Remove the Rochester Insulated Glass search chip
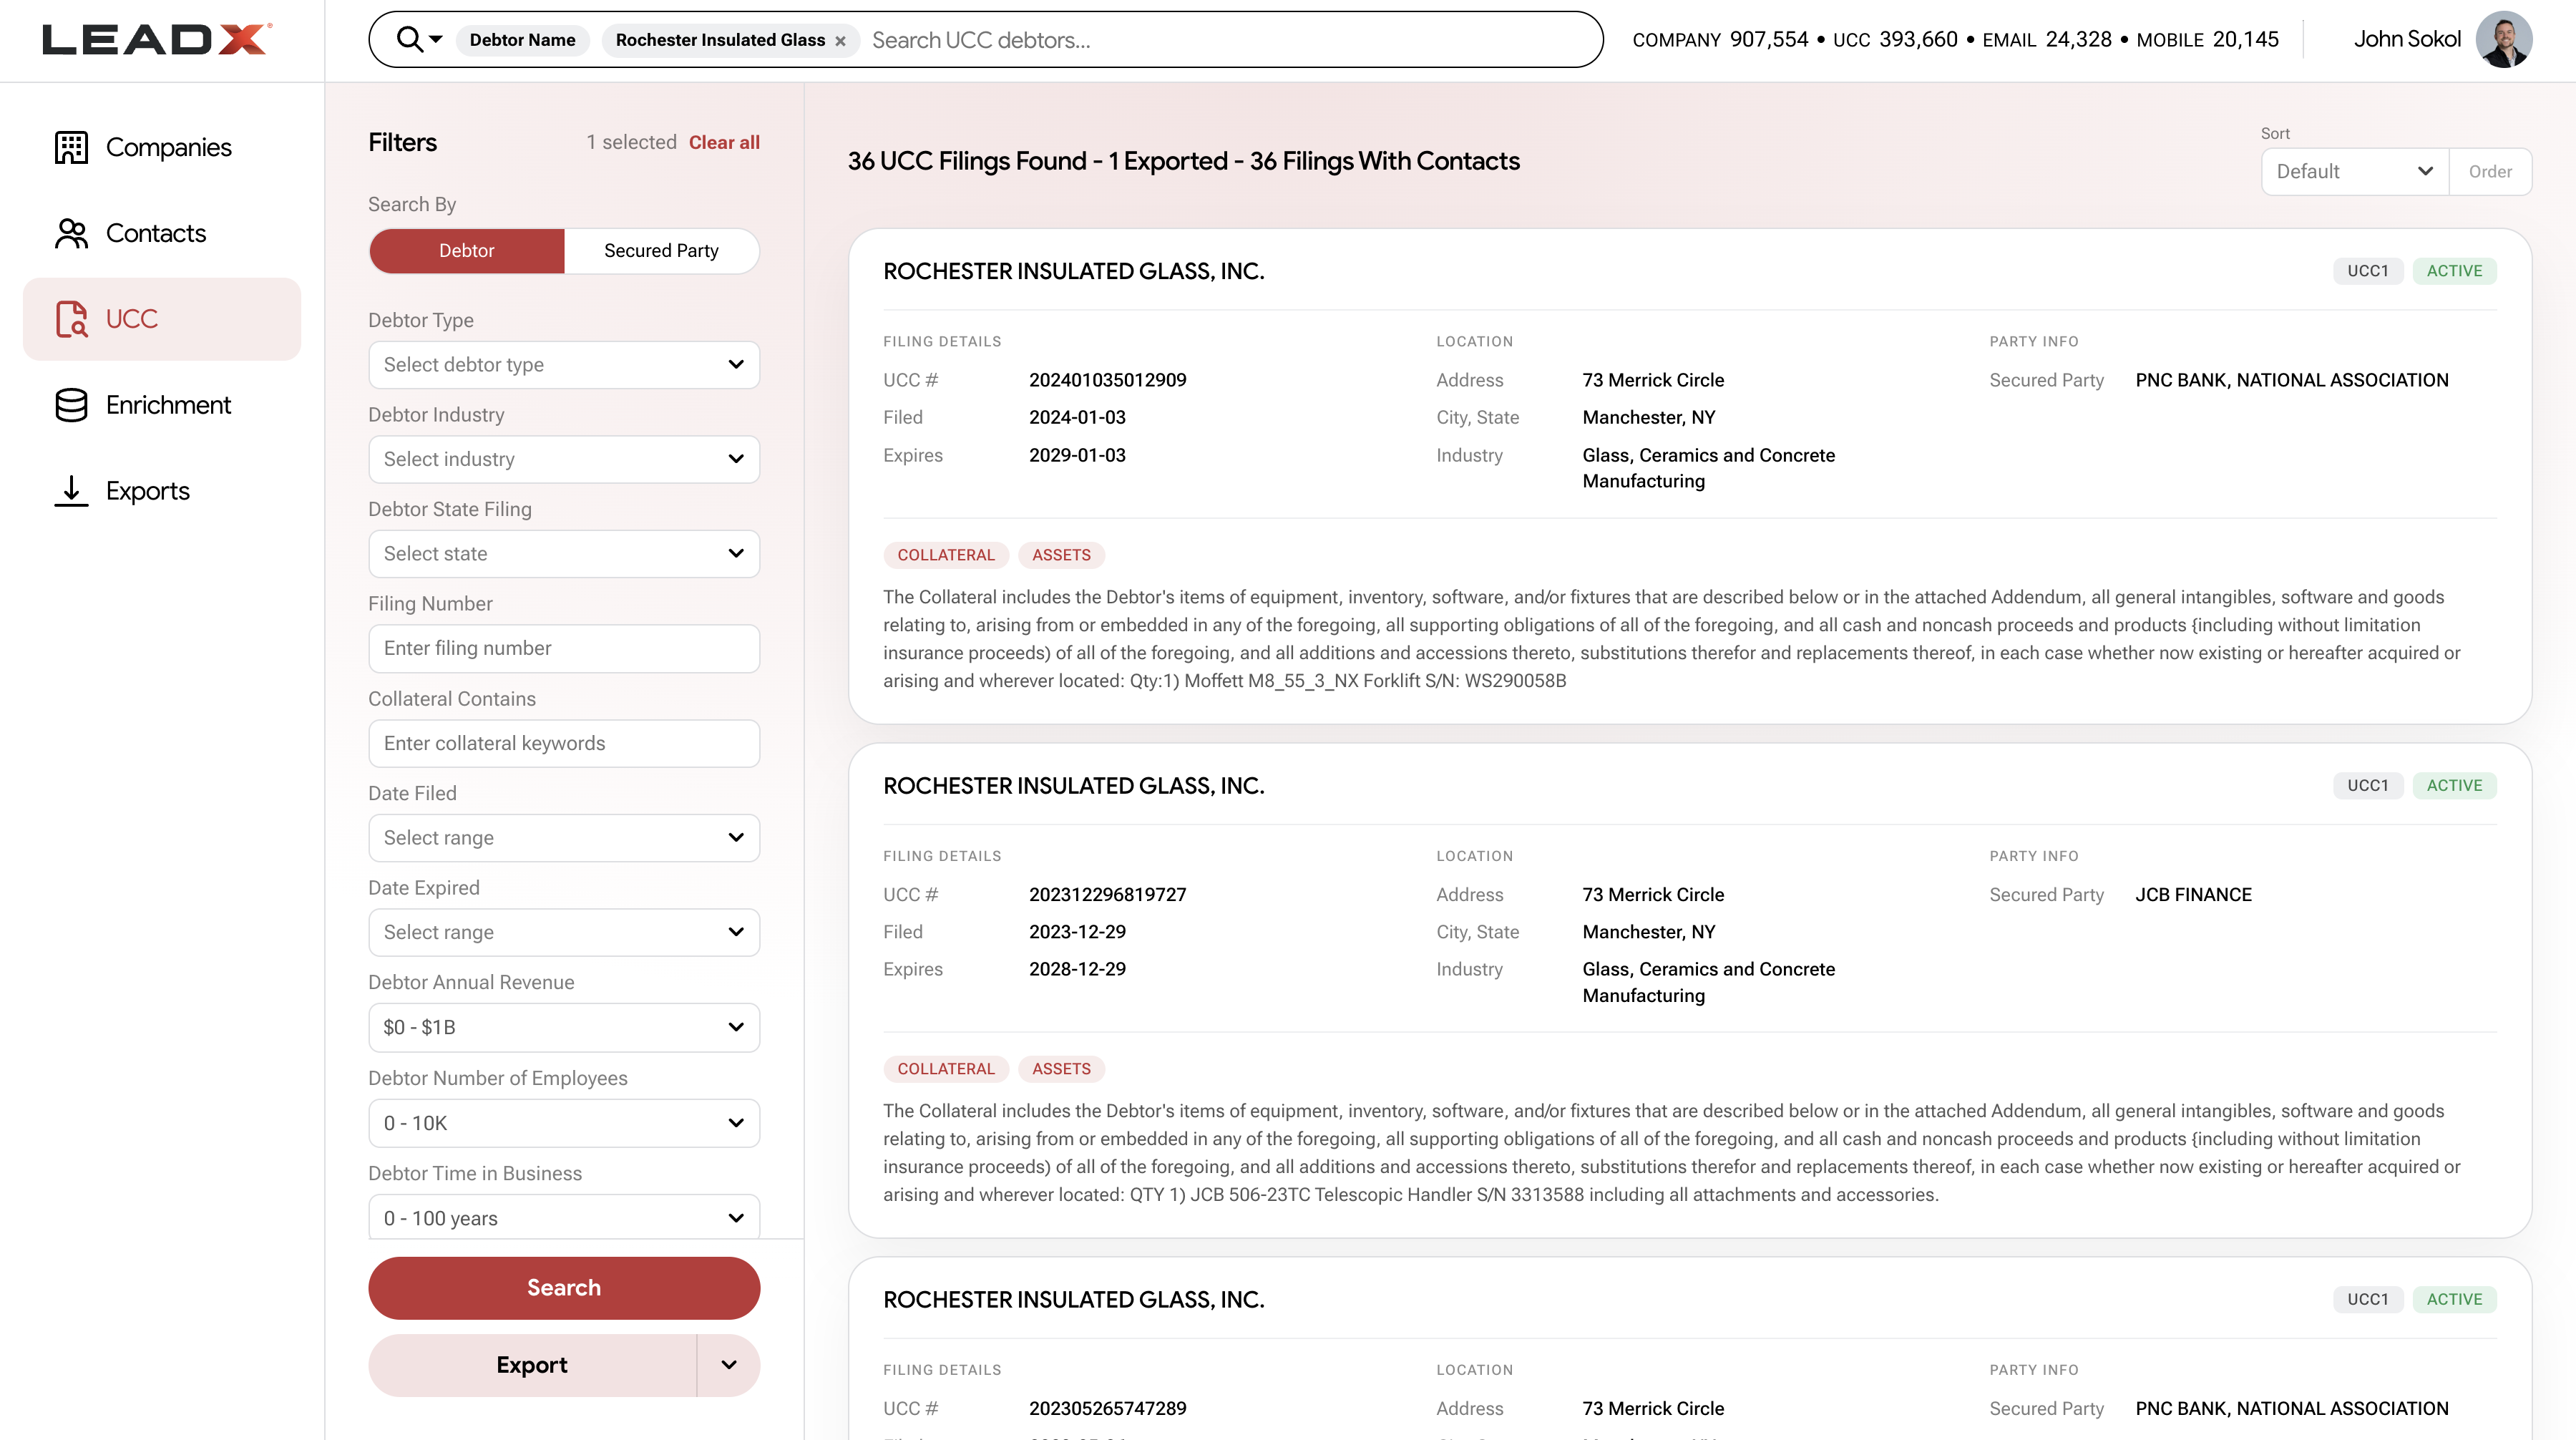Viewport: 2576px width, 1440px height. coord(840,41)
